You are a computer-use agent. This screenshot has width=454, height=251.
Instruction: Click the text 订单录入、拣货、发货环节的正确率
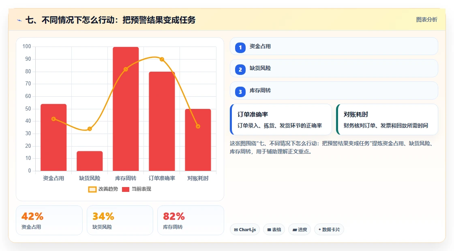point(280,126)
